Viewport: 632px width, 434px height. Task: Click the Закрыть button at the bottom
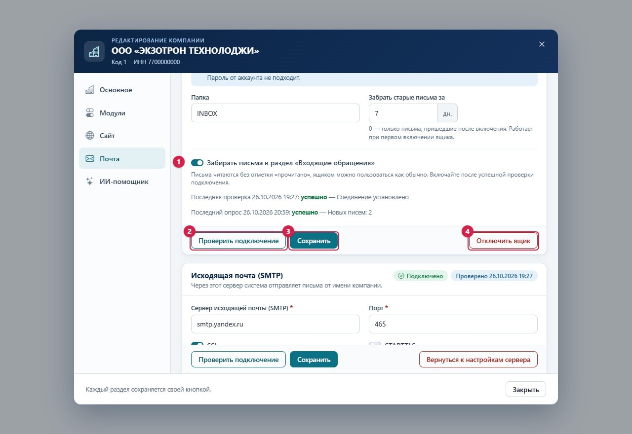[525, 389]
